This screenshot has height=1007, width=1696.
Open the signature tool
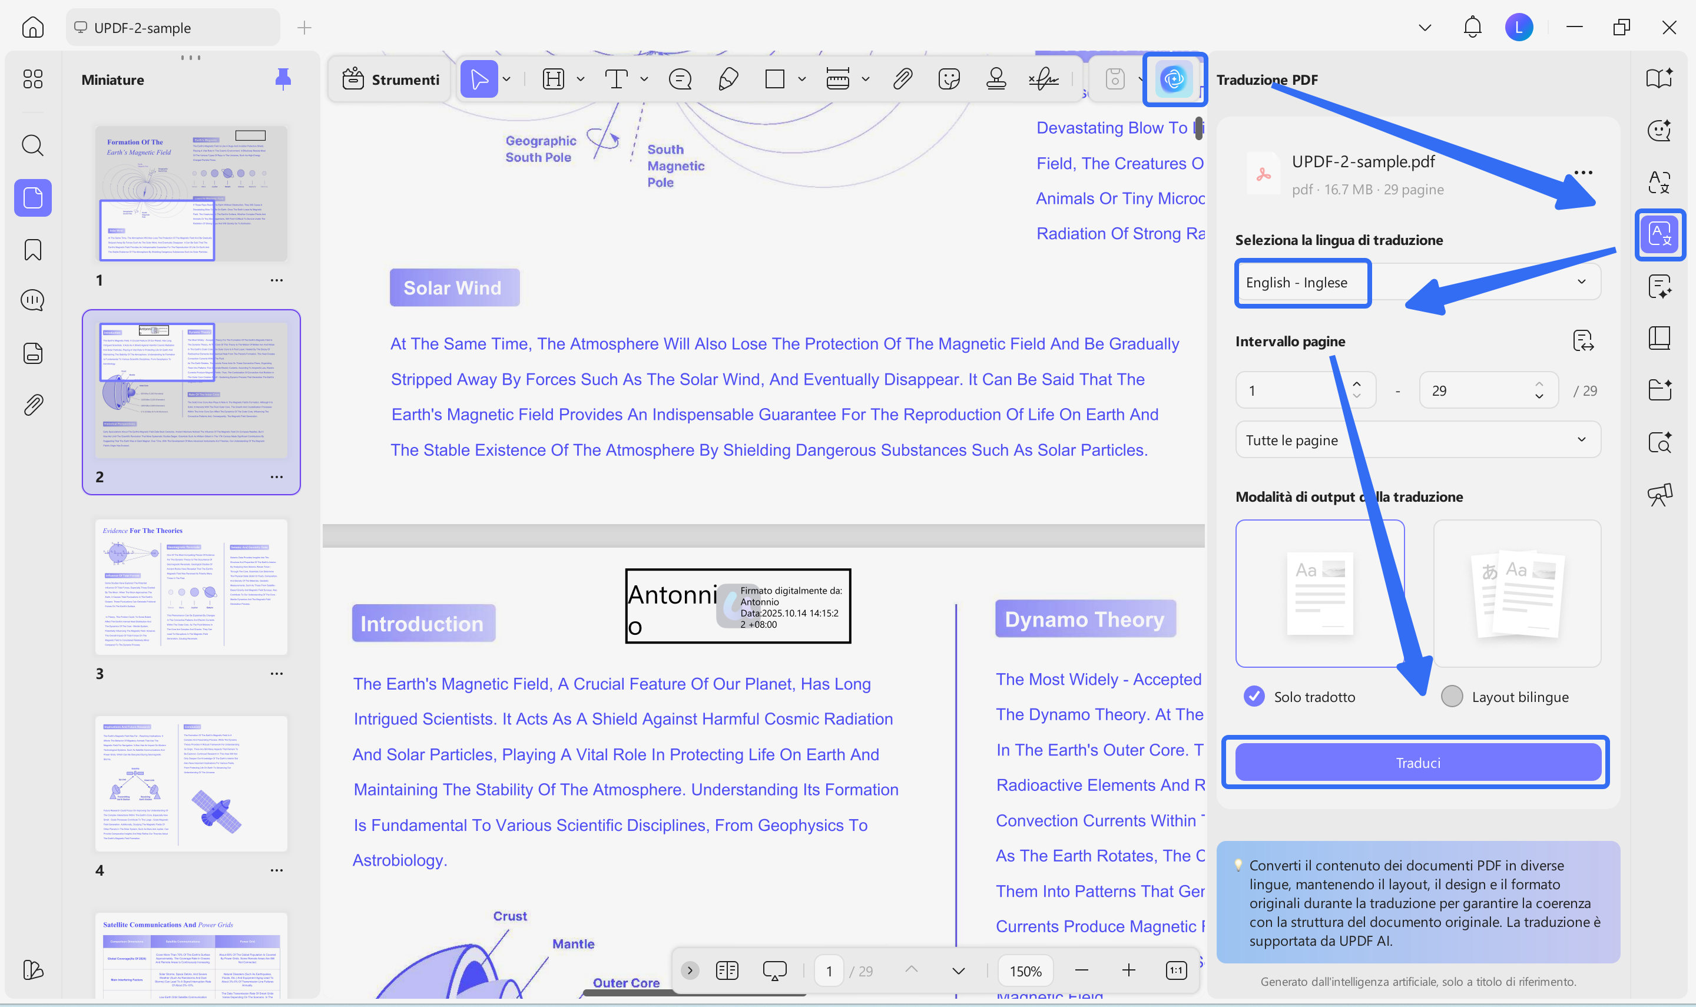pos(1044,79)
